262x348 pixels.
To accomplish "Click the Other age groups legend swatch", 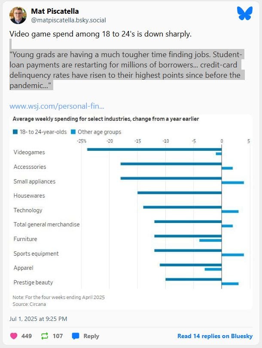I will pos(73,132).
